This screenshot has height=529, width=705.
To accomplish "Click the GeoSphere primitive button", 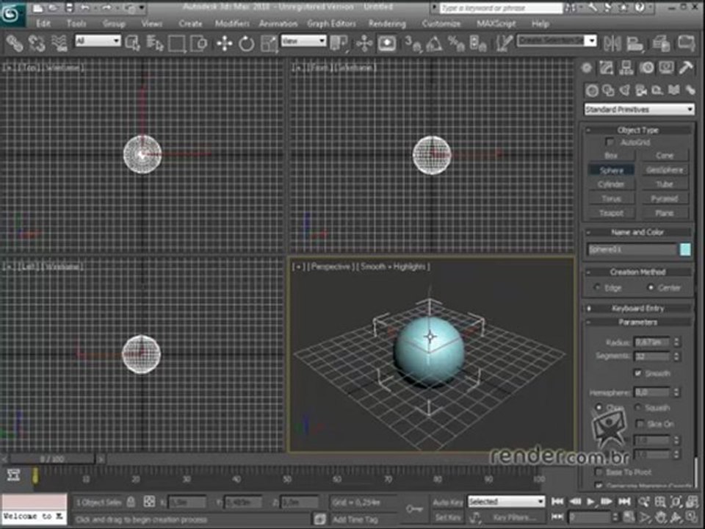I will click(x=665, y=170).
